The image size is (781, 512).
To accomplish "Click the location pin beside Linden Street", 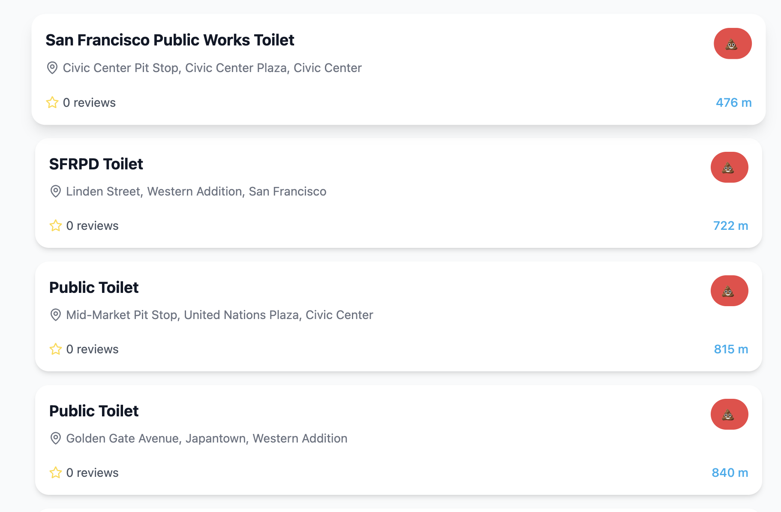I will point(56,191).
